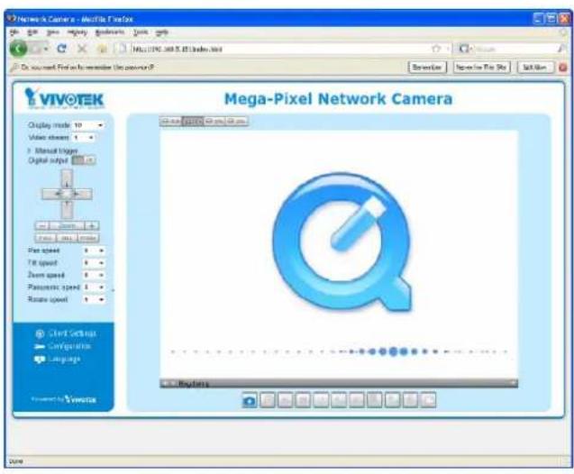The height and width of the screenshot is (474, 574).
Task: Click the Client Settings icon in the sidebar
Action: click(40, 333)
